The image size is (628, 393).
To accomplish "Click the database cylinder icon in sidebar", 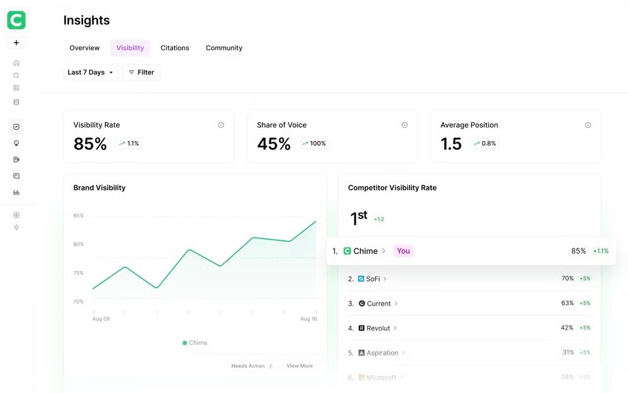I will (x=16, y=102).
